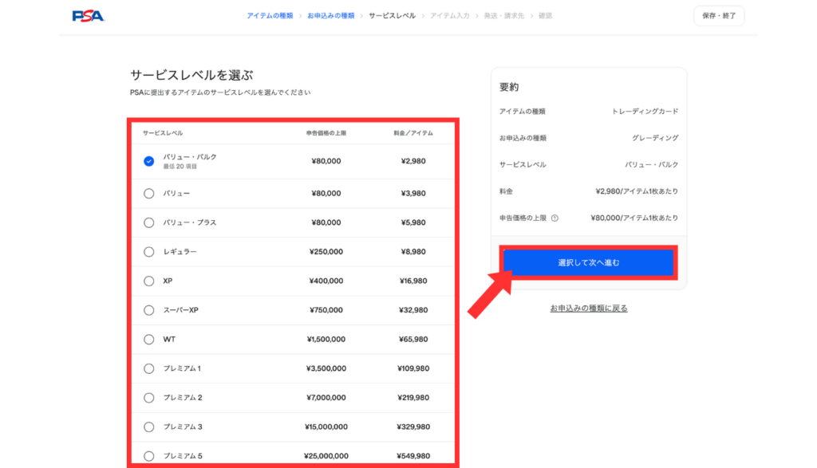817x468 pixels.
Task: Click ¥15,000,000 declared value cell
Action: pyautogui.click(x=326, y=427)
